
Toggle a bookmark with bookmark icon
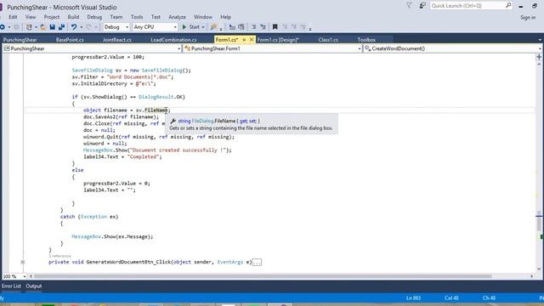(x=275, y=27)
